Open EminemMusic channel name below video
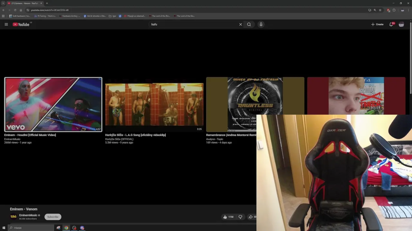412x231 pixels. 28,215
